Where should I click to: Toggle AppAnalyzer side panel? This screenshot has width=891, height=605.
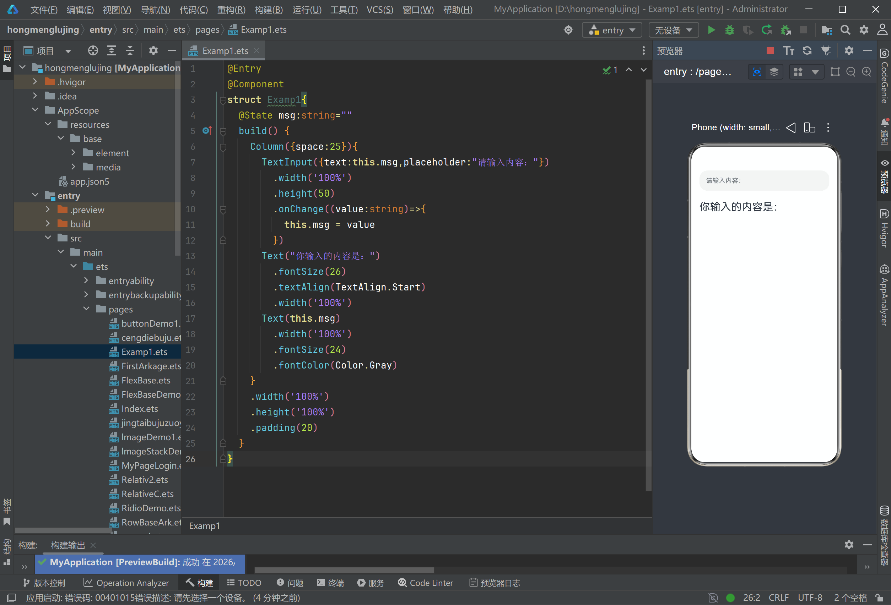[x=884, y=295]
